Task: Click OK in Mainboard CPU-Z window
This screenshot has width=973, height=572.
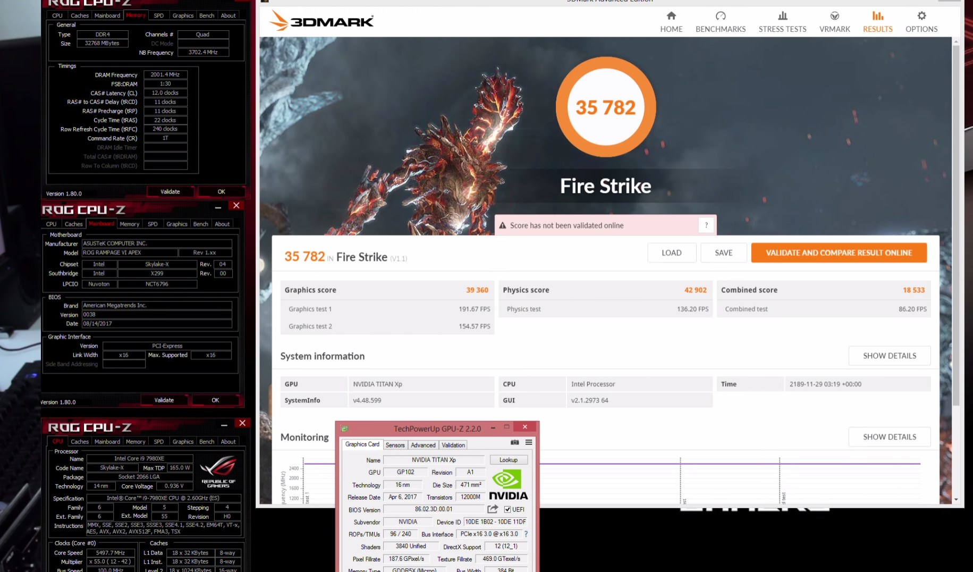Action: click(215, 400)
